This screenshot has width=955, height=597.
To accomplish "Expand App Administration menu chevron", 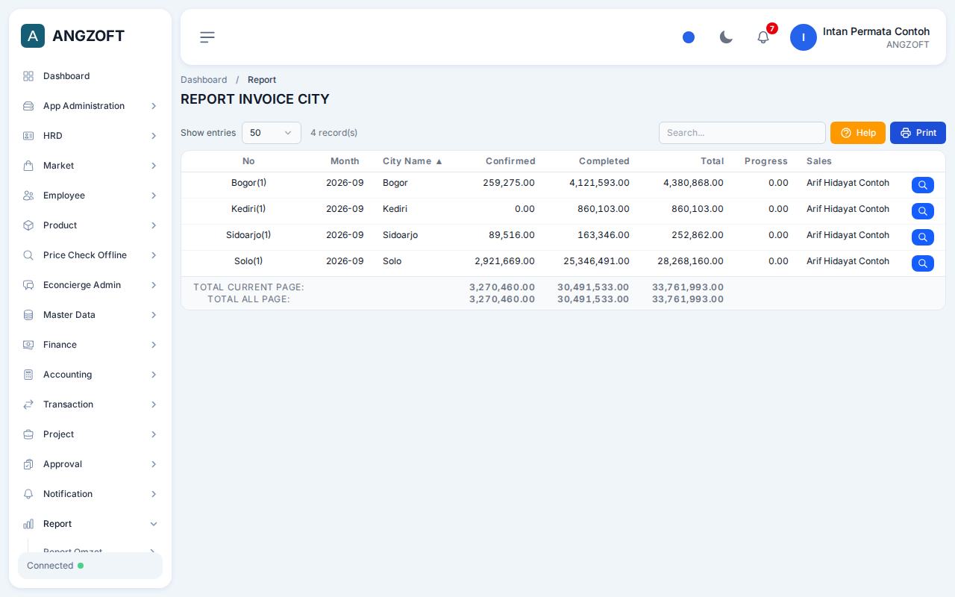I will (154, 106).
